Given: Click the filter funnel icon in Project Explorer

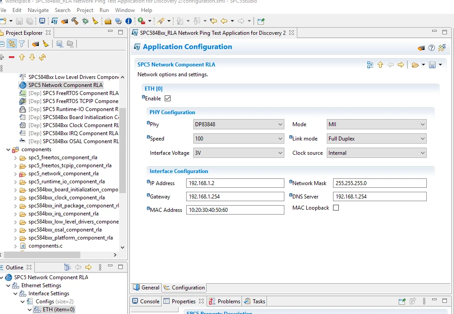Looking at the screenshot, I should pos(22,44).
